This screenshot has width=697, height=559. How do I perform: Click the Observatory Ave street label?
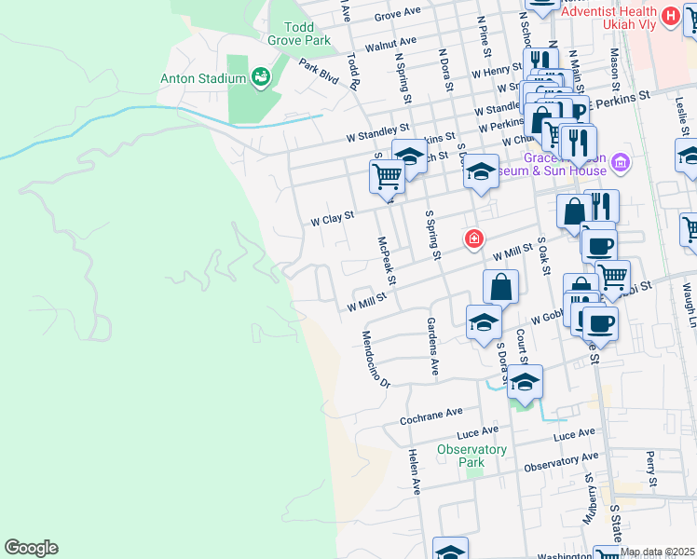[x=561, y=462]
